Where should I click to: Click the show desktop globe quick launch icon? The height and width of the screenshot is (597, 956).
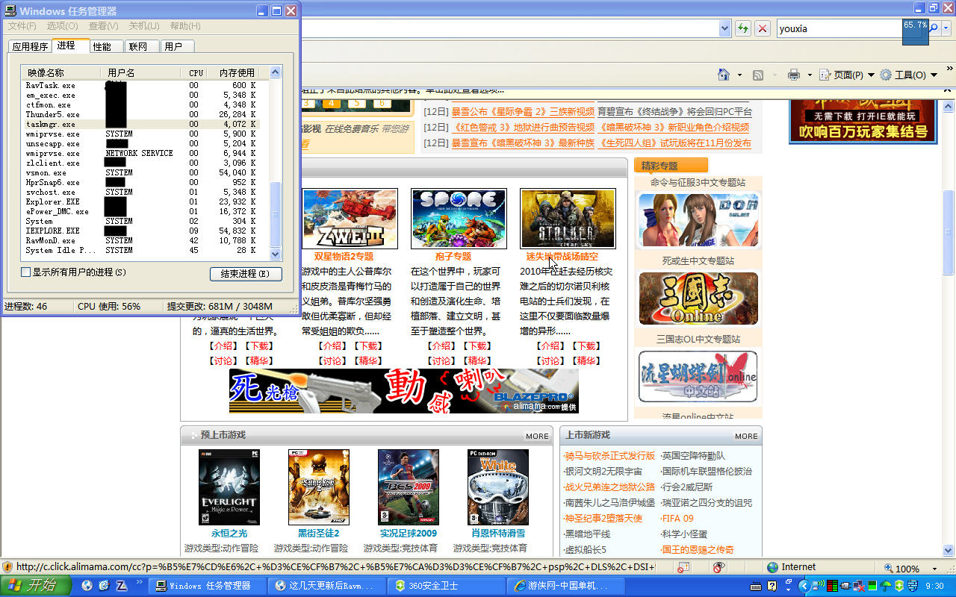tap(87, 586)
